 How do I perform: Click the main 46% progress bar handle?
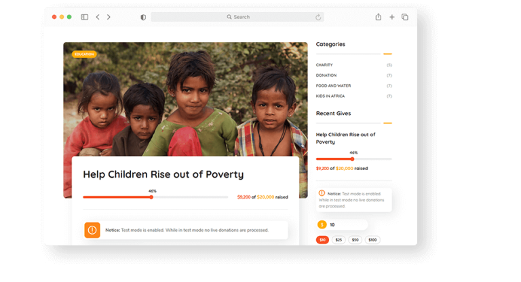(x=151, y=197)
